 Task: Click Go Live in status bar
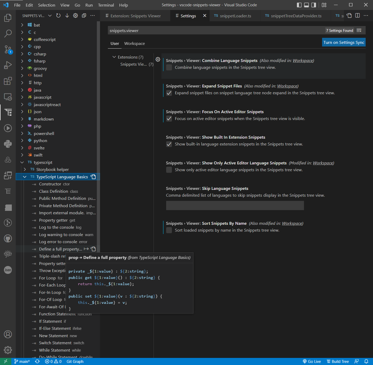(x=312, y=362)
